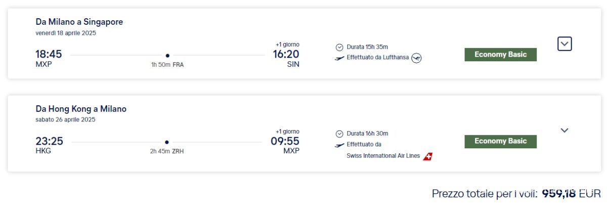The image size is (607, 207).
Task: Expand the Hong Kong to Milano flight details
Action: tap(565, 131)
